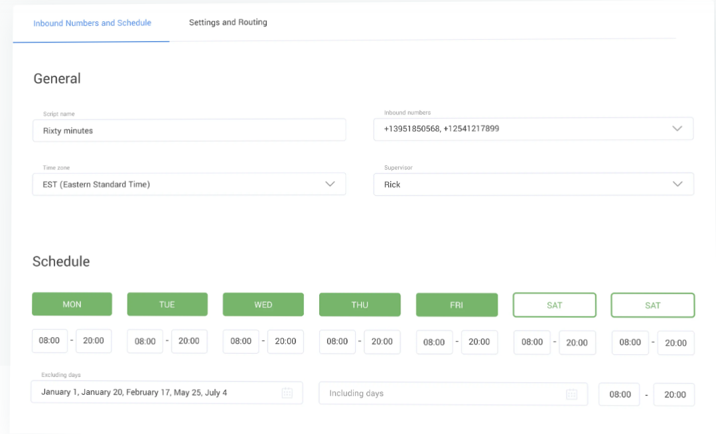Open the Time zone dropdown
The height and width of the screenshot is (434, 716).
point(330,184)
